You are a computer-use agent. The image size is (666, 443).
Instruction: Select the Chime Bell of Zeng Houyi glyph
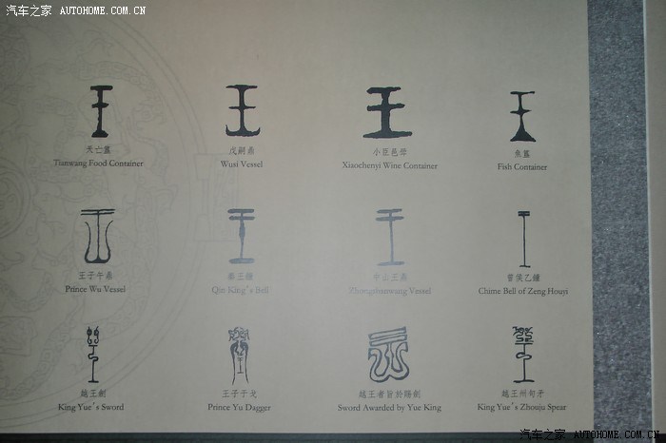[x=523, y=240]
